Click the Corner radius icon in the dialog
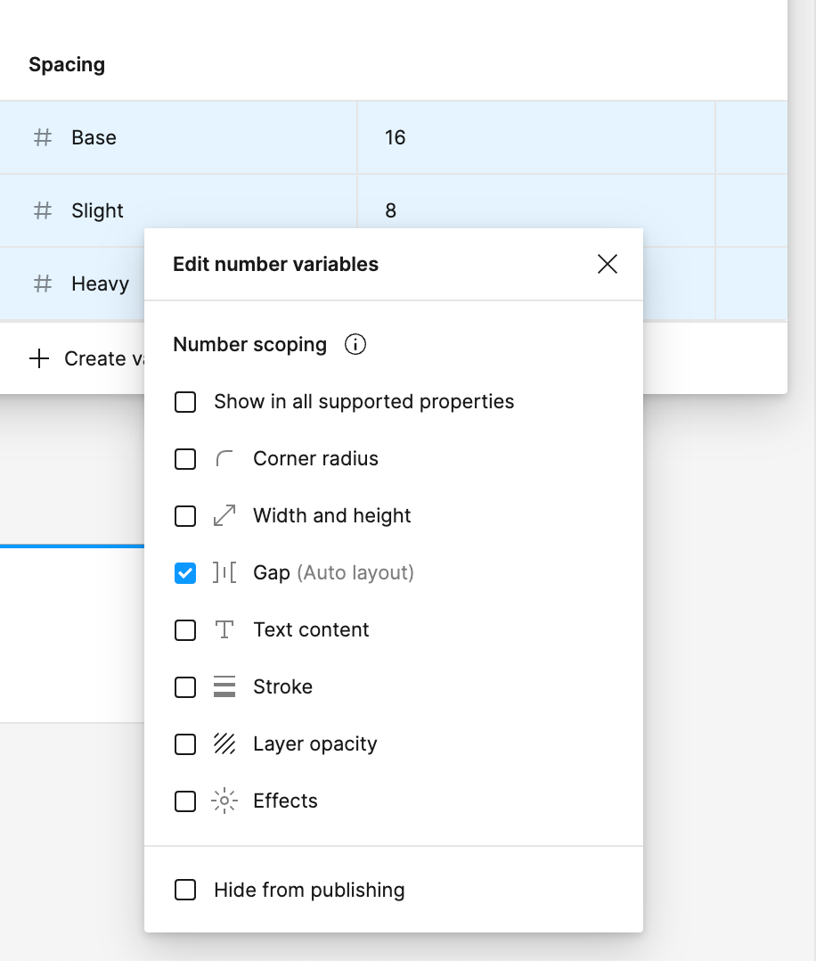Image resolution: width=816 pixels, height=961 pixels. [224, 458]
